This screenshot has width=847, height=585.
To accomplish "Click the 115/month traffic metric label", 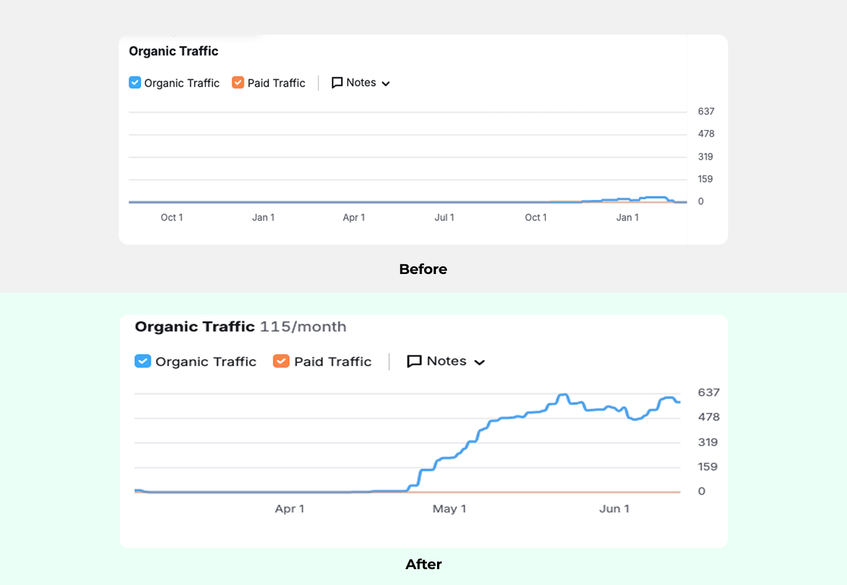I will click(x=304, y=327).
